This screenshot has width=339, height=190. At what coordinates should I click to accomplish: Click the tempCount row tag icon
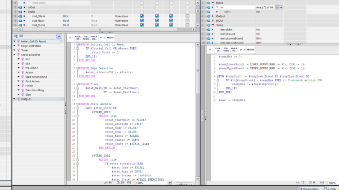(x=209, y=34)
